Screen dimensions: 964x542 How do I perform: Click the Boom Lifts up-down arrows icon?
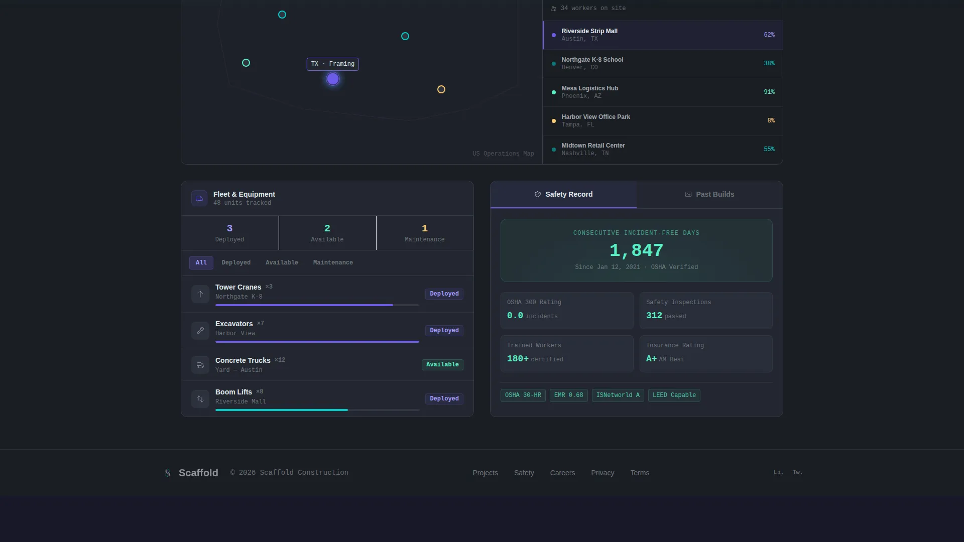(x=200, y=399)
